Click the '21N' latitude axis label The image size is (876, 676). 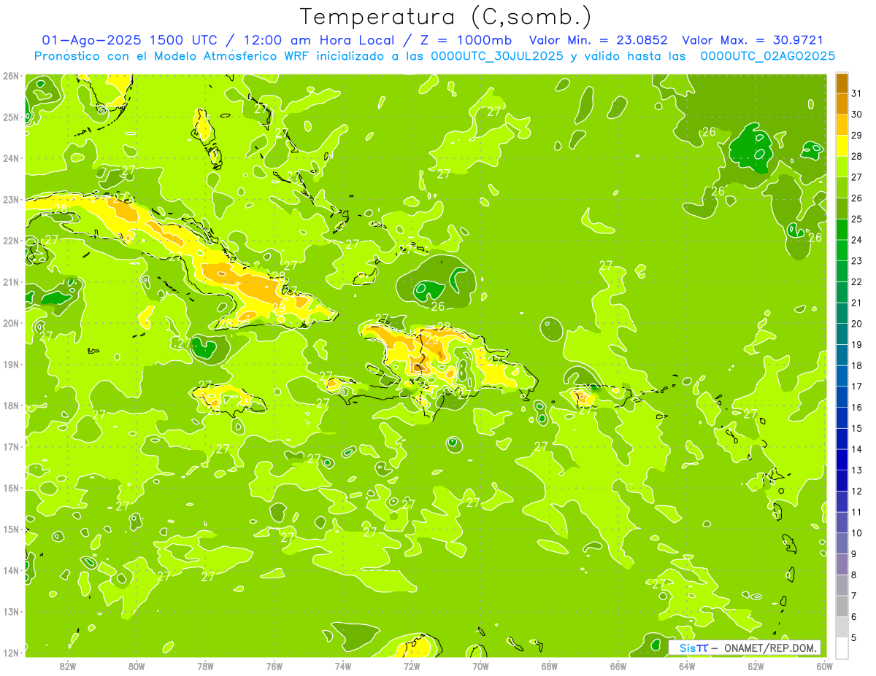pos(11,281)
